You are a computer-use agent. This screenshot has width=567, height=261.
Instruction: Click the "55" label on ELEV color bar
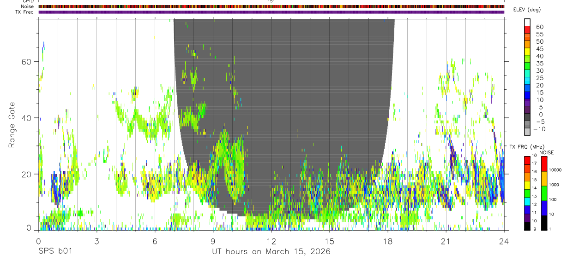click(x=539, y=35)
